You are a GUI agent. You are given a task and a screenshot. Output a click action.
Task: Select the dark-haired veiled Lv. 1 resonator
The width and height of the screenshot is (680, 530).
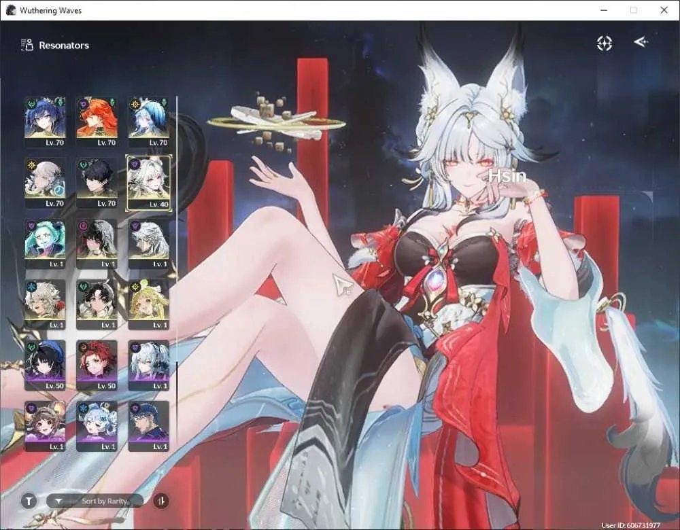[x=97, y=244]
